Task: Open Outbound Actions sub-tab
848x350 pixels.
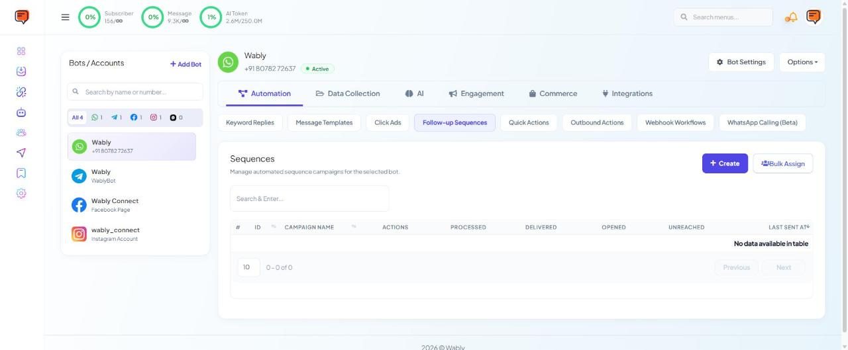Action: 597,122
